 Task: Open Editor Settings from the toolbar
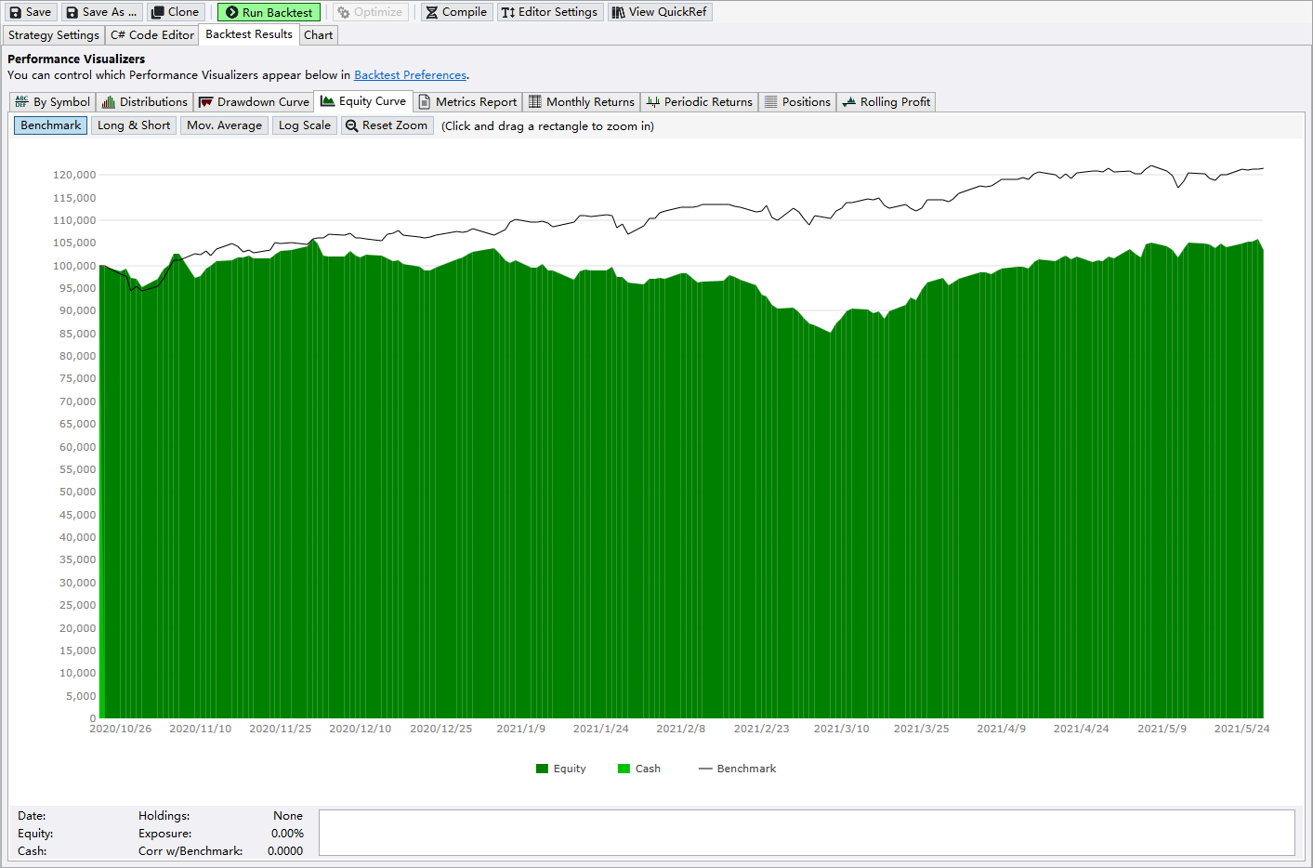(549, 12)
